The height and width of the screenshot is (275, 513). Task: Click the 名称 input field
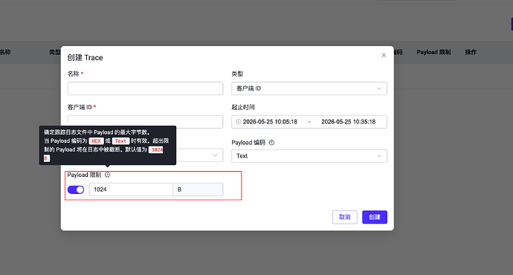(x=145, y=88)
